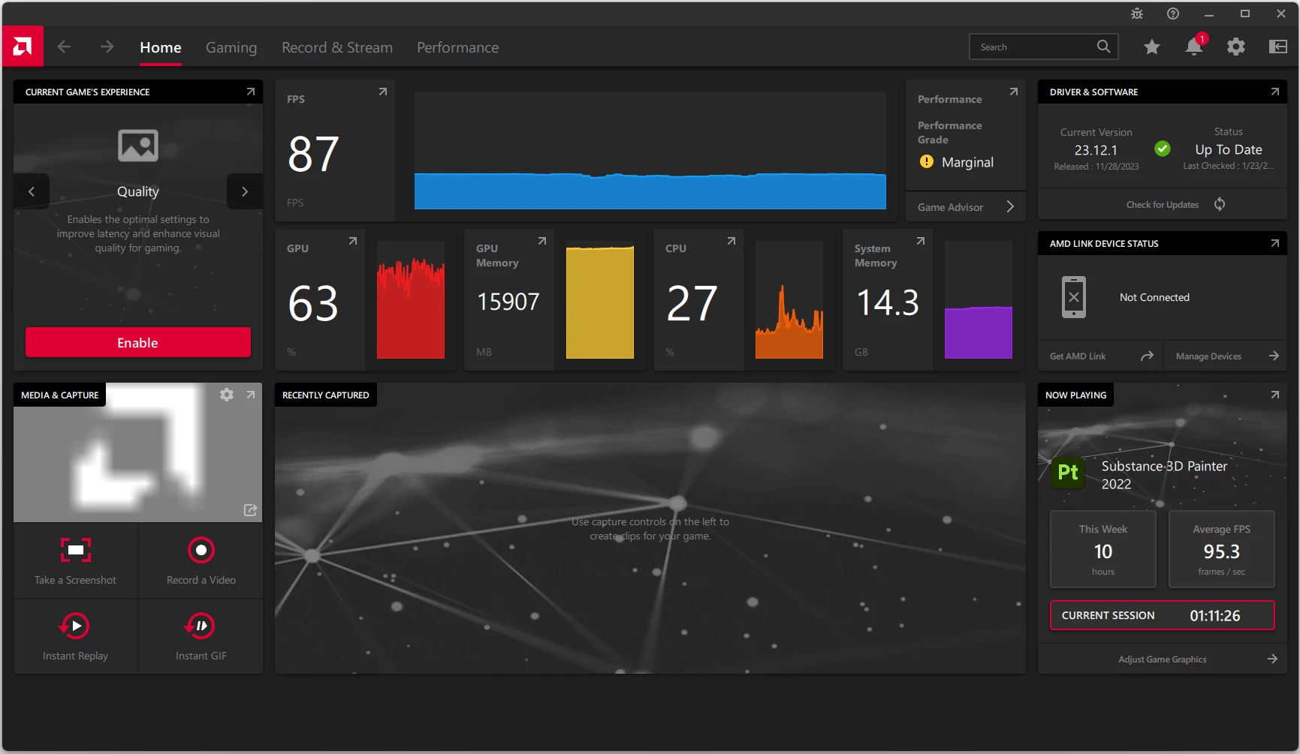The image size is (1300, 754).
Task: Toggle the sidebar panel icon
Action: tap(1277, 47)
